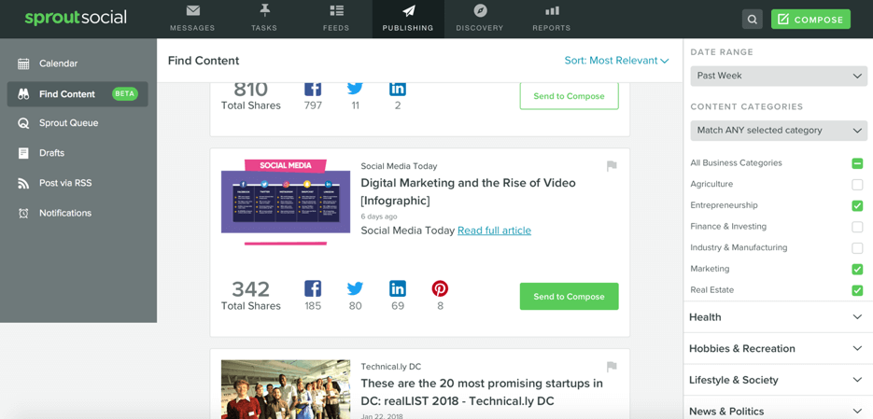Click the Social Media infographic thumbnail
This screenshot has height=419, width=873.
click(x=286, y=202)
